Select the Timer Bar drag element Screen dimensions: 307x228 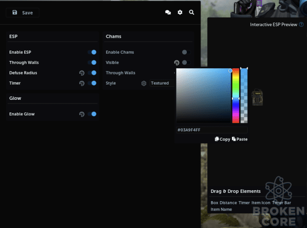click(x=281, y=203)
